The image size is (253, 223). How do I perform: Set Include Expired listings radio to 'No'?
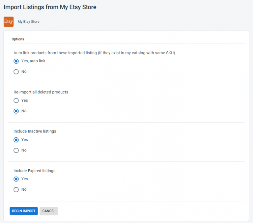coord(16,190)
